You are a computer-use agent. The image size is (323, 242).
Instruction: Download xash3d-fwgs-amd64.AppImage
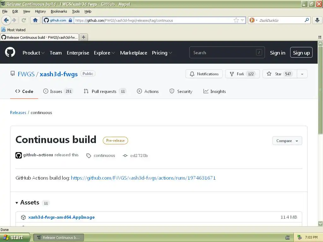[x=62, y=217]
